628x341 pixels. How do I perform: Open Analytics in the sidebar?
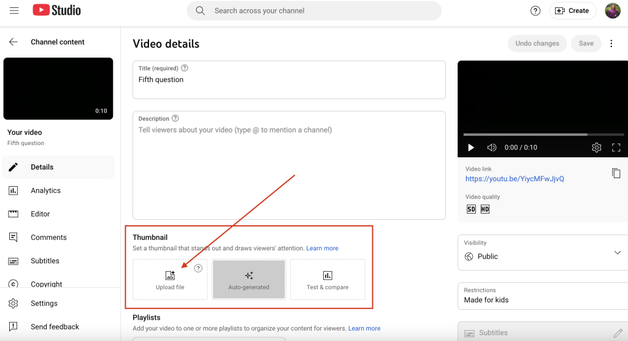coord(45,190)
